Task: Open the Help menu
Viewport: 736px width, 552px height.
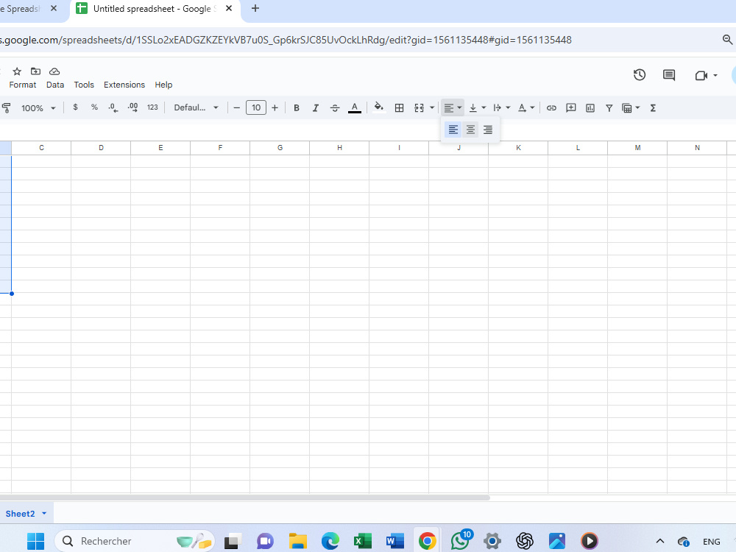Action: click(x=163, y=85)
